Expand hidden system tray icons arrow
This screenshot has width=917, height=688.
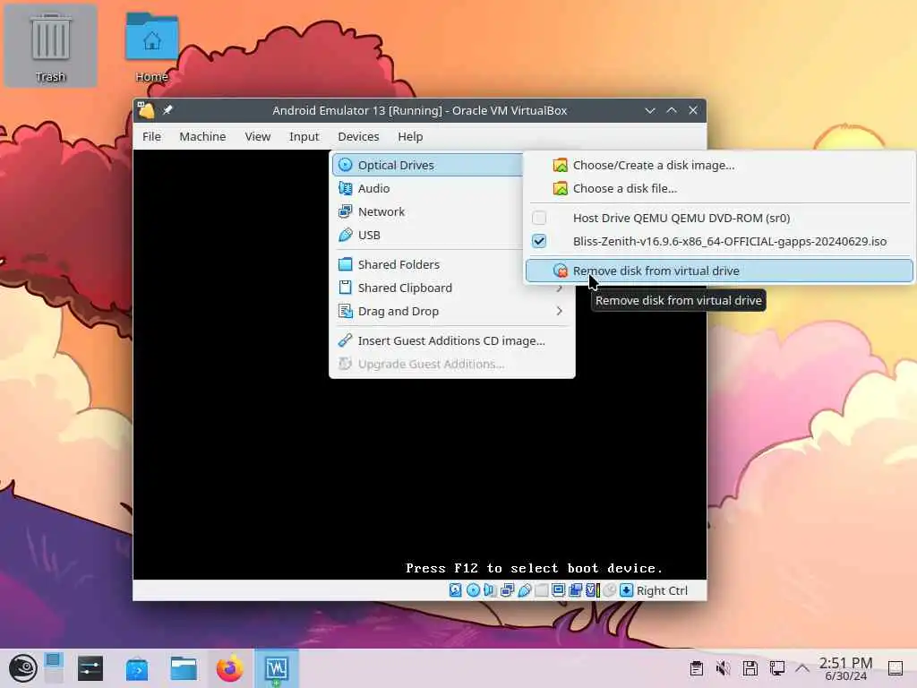pos(802,668)
